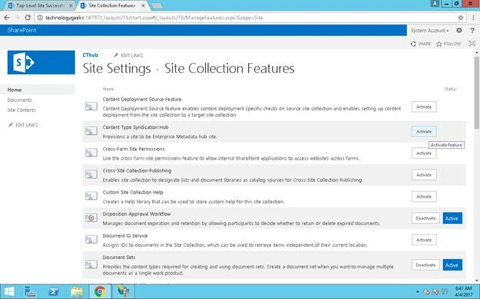Click Active status badge for Document Sets

(x=452, y=264)
